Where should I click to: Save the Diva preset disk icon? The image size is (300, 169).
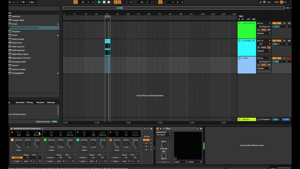pos(201,129)
